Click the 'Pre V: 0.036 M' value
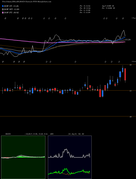The image size is (136, 179). pos(108,8)
